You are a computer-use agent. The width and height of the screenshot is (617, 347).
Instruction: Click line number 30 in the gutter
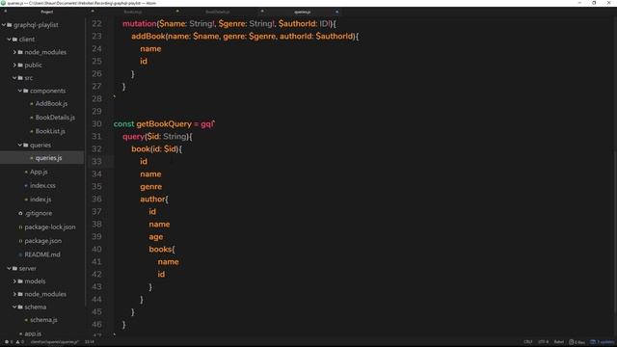96,124
